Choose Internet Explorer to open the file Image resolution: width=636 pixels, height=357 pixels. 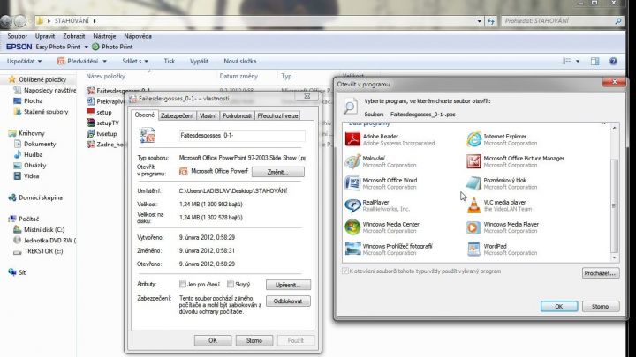click(502, 139)
